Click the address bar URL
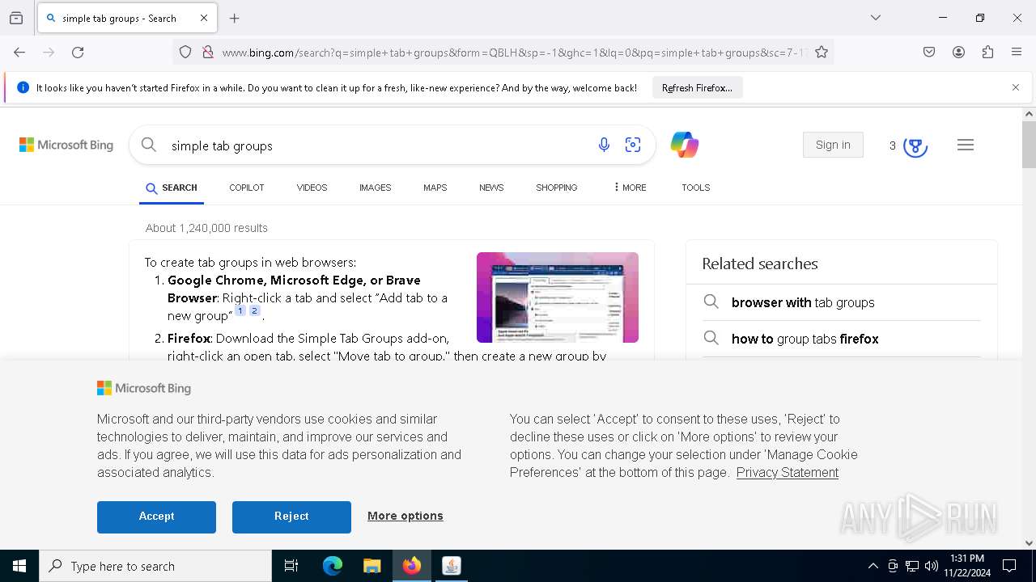 tap(514, 53)
